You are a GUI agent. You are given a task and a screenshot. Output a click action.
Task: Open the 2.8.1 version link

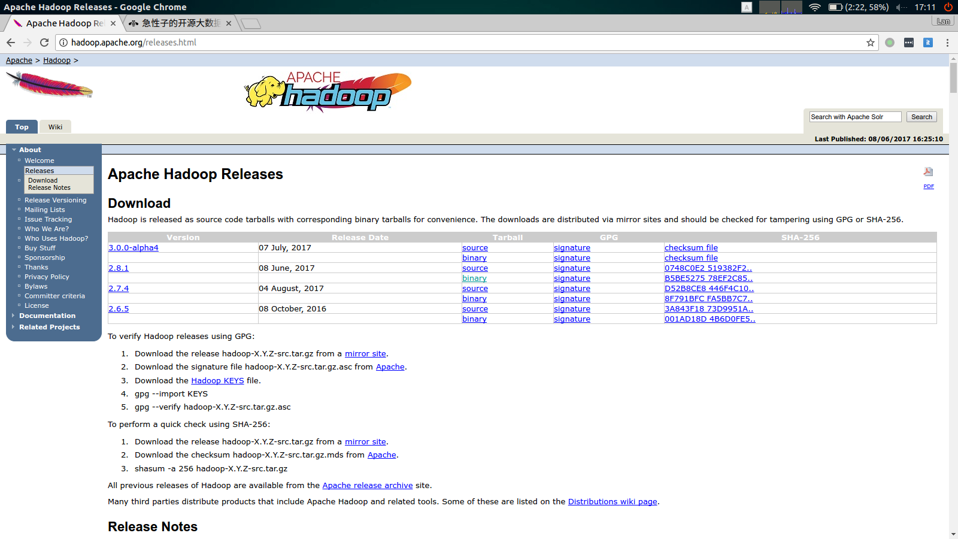coord(119,268)
